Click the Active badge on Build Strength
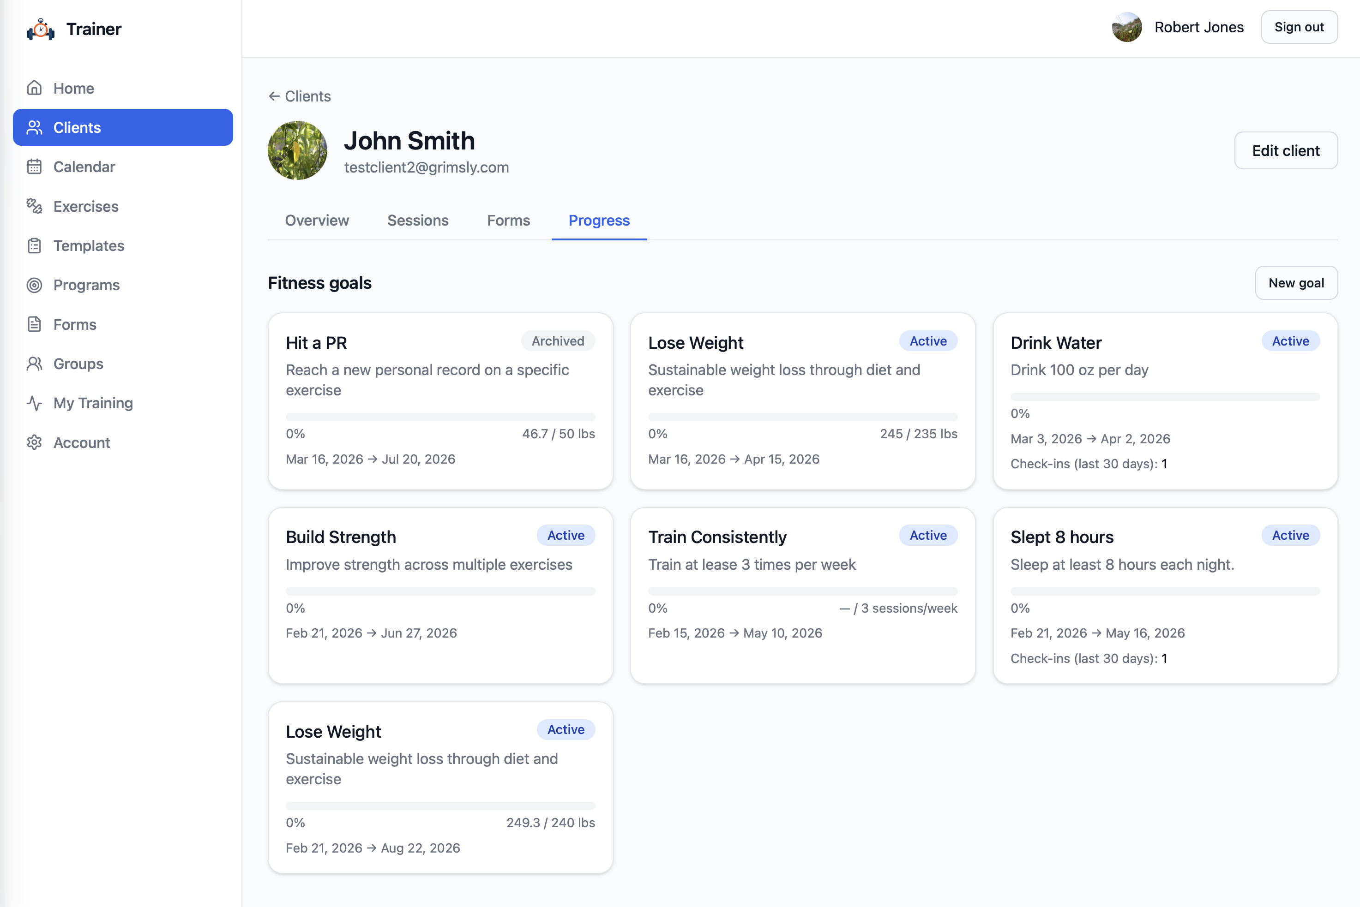This screenshot has width=1360, height=907. coord(566,535)
